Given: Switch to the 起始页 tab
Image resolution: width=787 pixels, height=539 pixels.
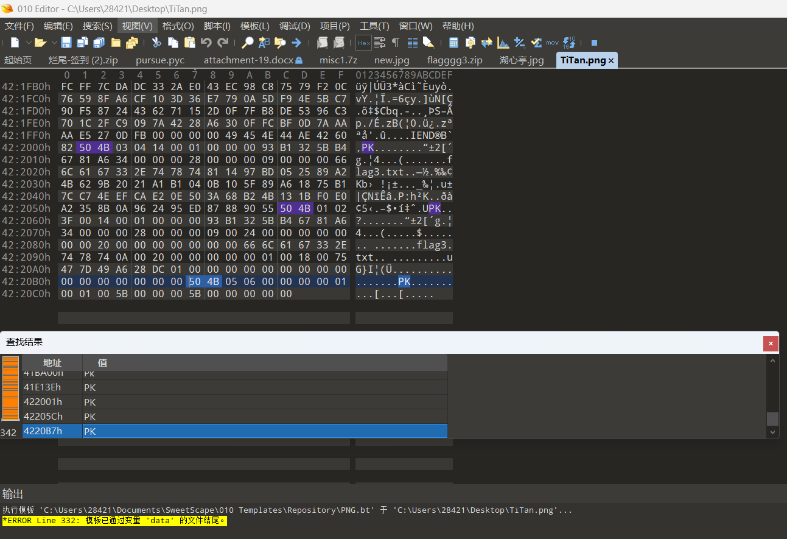Looking at the screenshot, I should click(18, 60).
